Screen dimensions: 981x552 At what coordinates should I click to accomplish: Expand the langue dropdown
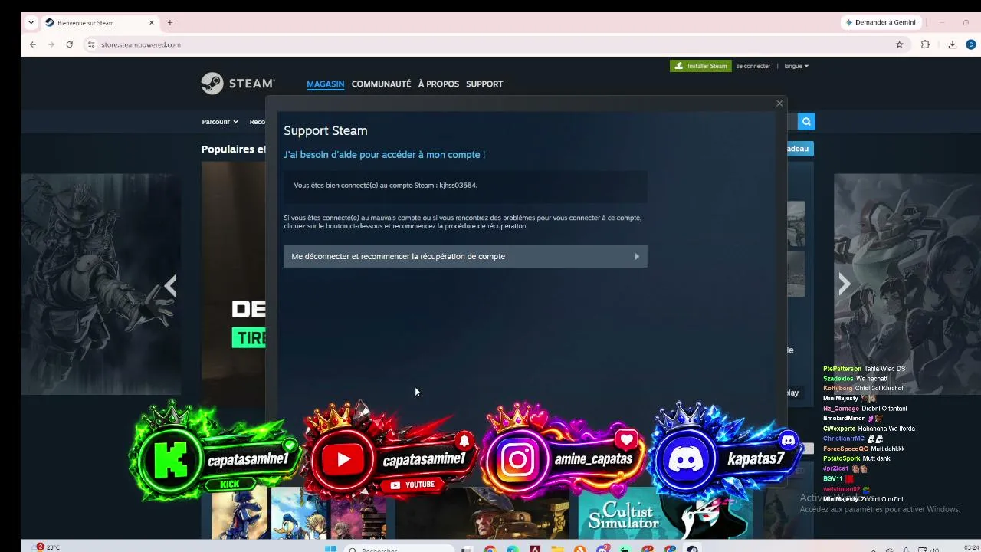tap(796, 66)
